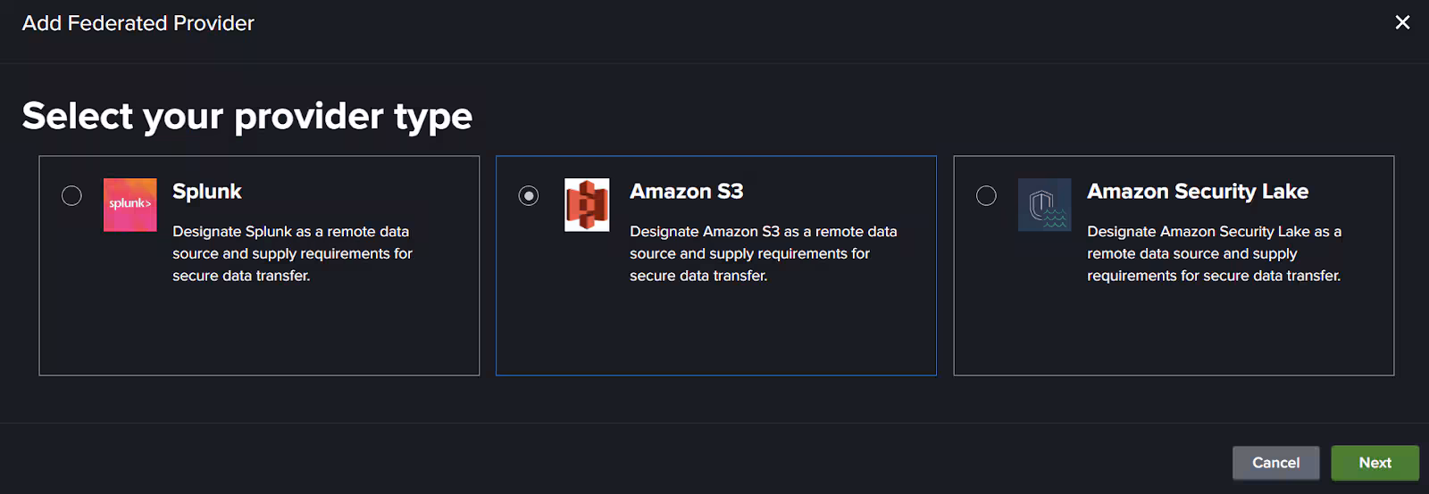Click empty area of the Amazon S3 card

click(x=716, y=334)
